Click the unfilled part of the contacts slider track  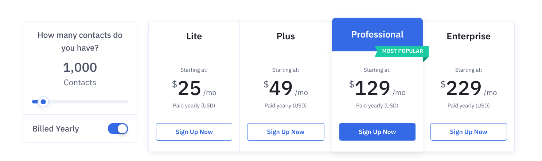(x=87, y=102)
